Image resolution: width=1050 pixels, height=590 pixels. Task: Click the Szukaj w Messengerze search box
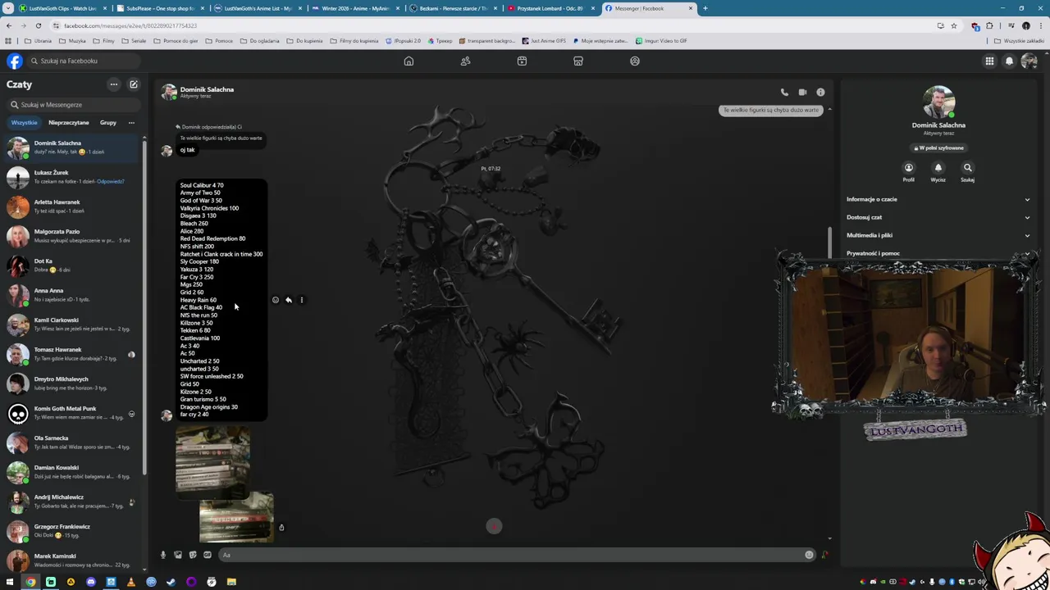74,105
